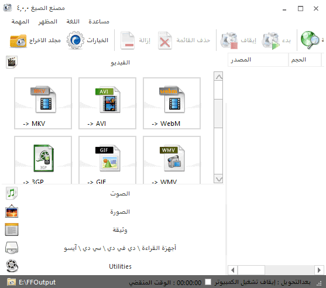Expand the ROM device DVD CD ISO section

pos(120,248)
